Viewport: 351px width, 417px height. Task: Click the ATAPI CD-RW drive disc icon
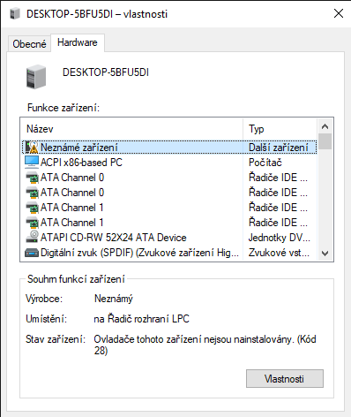[32, 237]
